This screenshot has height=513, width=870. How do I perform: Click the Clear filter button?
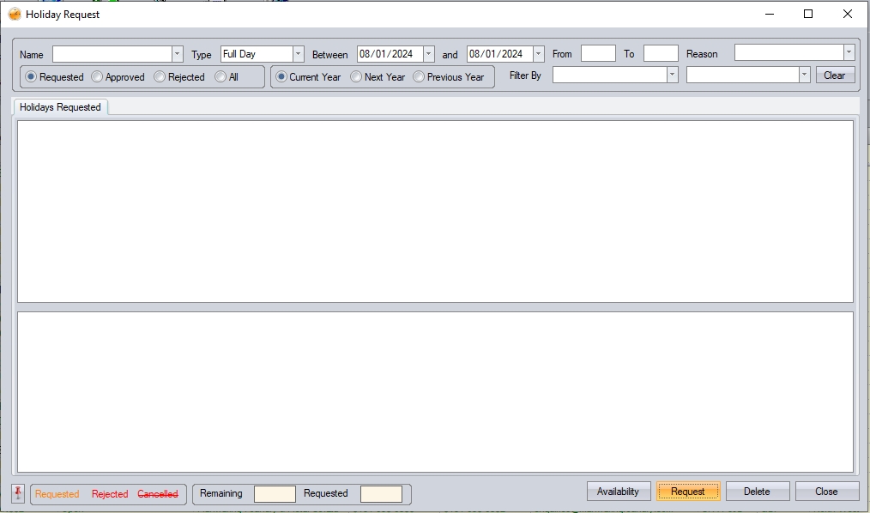pyautogui.click(x=835, y=75)
